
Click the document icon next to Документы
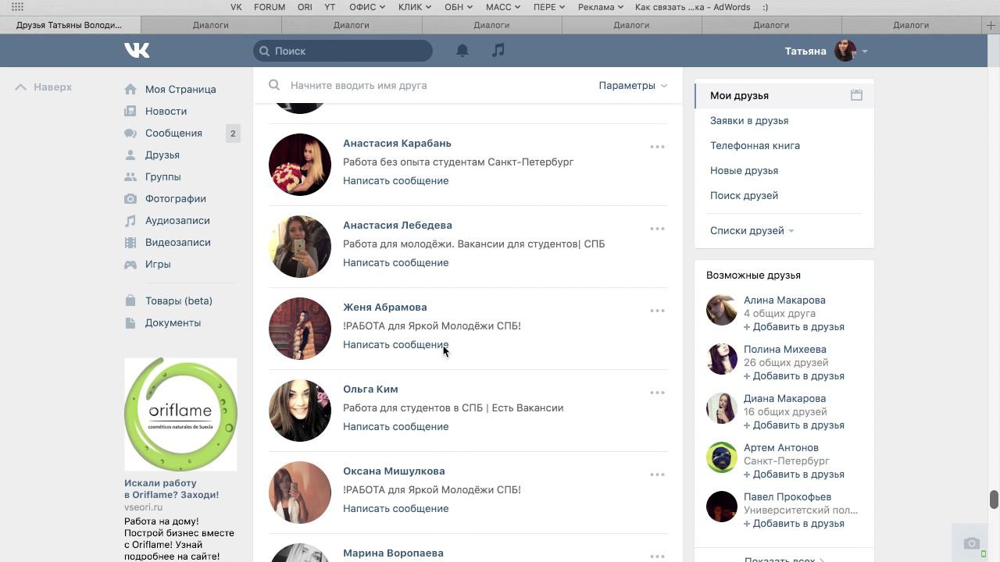(130, 322)
